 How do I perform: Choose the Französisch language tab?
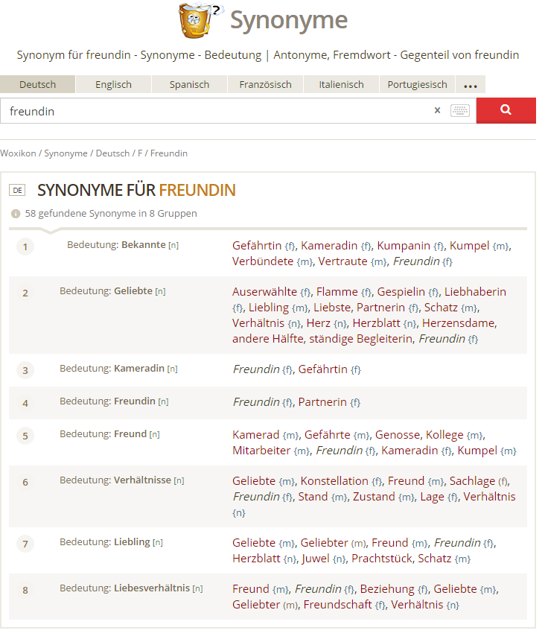pyautogui.click(x=266, y=85)
